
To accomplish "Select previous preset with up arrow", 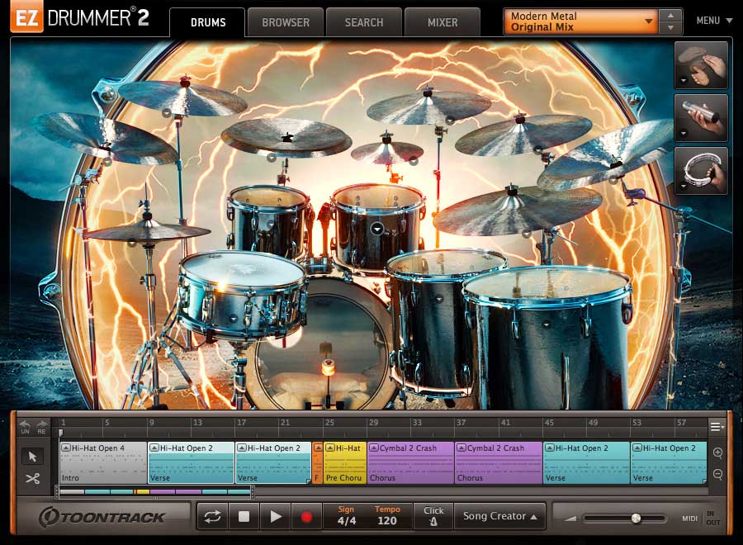I will (670, 15).
